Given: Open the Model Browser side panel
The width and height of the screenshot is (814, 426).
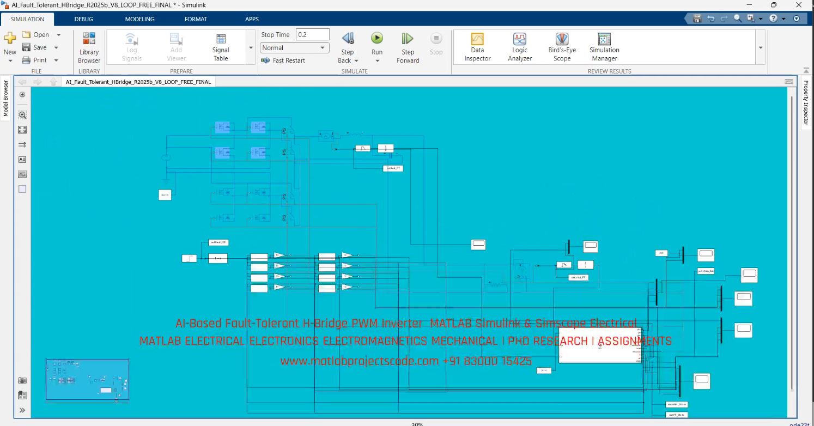Looking at the screenshot, I should coord(6,98).
